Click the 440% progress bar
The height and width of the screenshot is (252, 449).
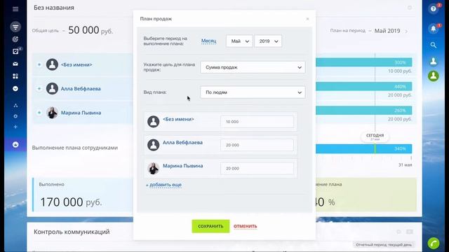(x=363, y=86)
